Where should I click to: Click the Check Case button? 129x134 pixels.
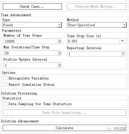32,7
